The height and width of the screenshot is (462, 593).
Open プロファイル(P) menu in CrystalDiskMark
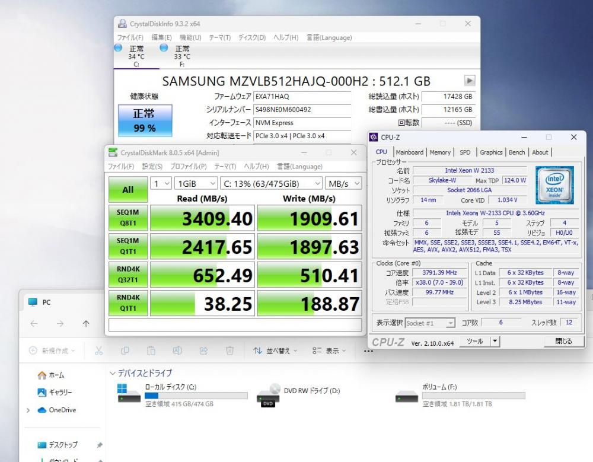(189, 167)
